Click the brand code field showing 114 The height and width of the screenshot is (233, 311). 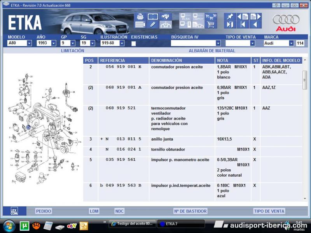click(300, 43)
